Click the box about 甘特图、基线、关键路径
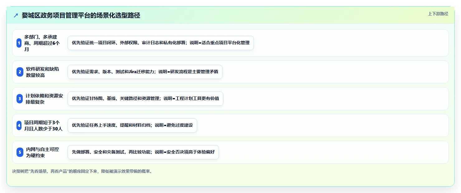The height and width of the screenshot is (193, 461). (145, 99)
